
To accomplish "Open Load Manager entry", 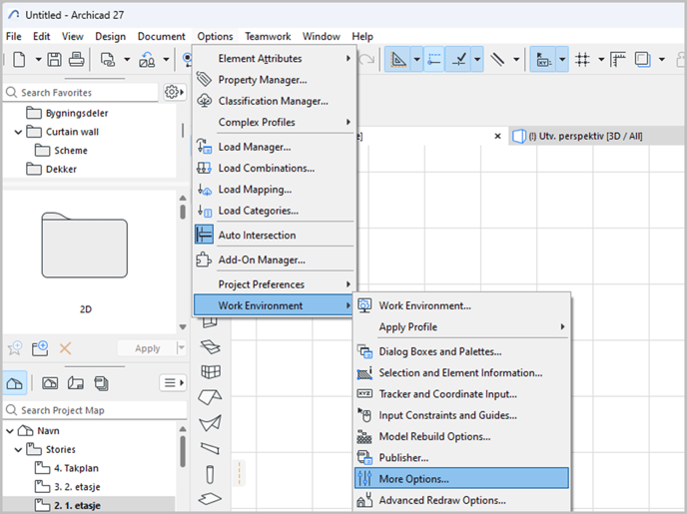I will [275, 147].
